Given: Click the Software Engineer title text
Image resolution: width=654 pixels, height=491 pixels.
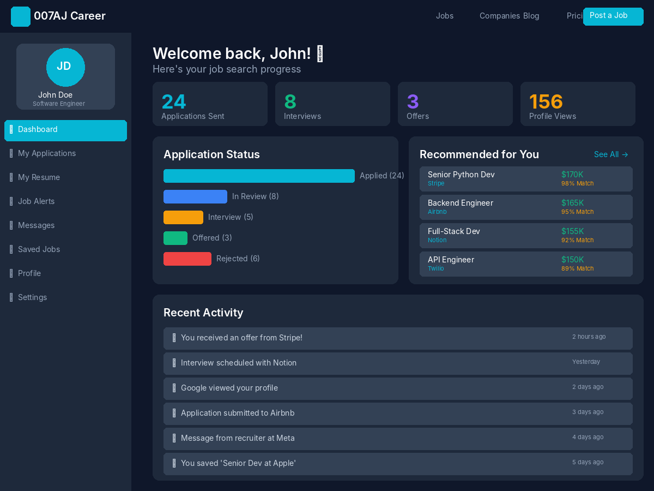Looking at the screenshot, I should [59, 104].
